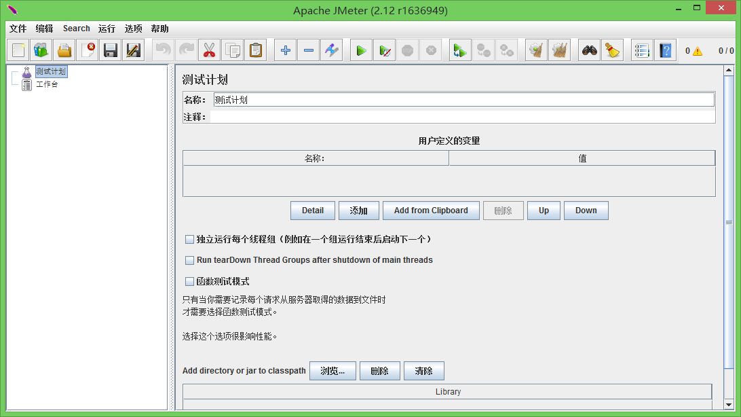Click the Clear broom icon

(536, 50)
